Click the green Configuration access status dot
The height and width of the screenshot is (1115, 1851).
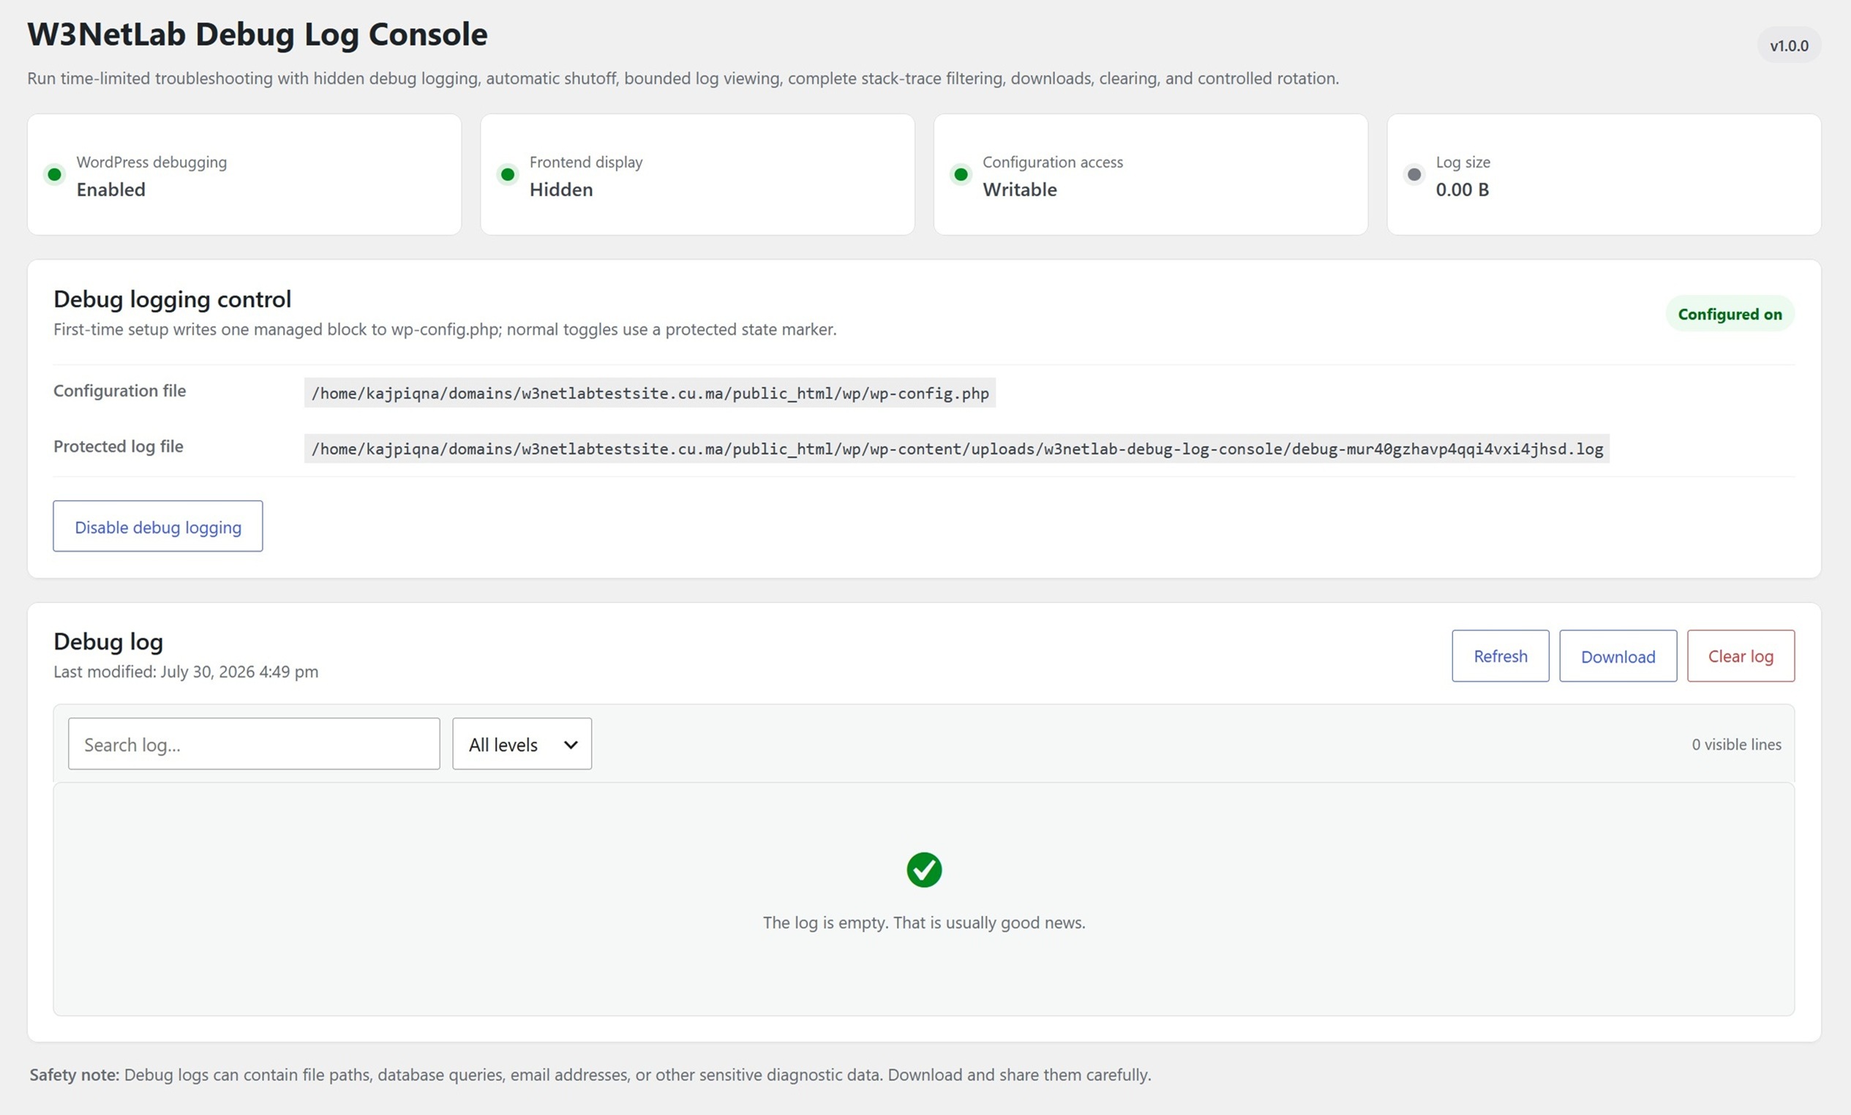[961, 174]
